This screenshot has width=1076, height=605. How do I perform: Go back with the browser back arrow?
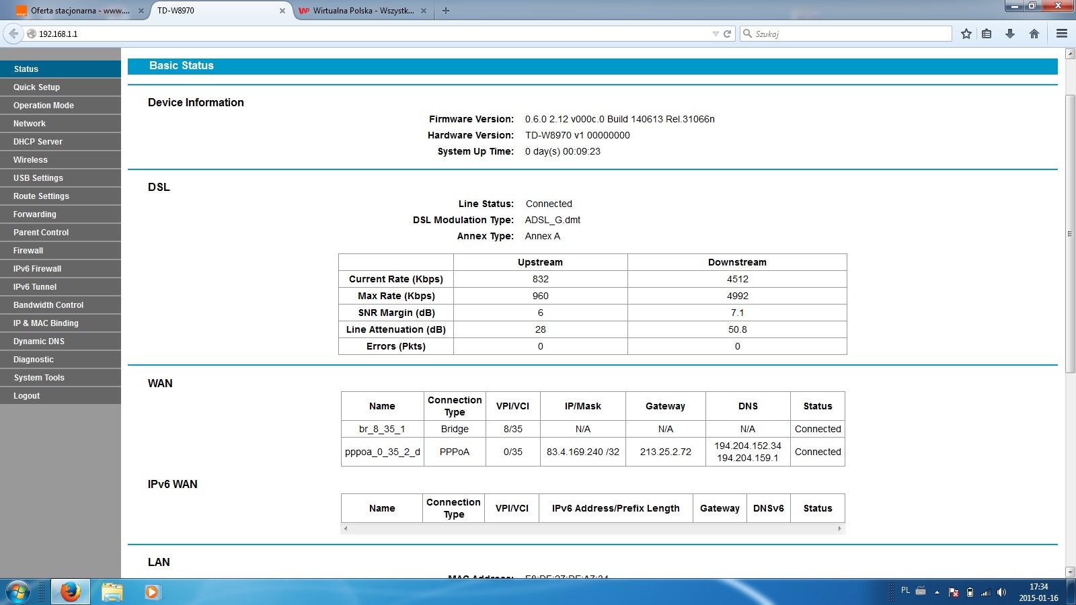tap(13, 34)
